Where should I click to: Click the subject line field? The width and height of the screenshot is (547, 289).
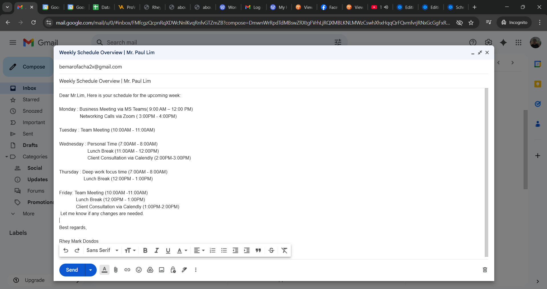click(273, 81)
